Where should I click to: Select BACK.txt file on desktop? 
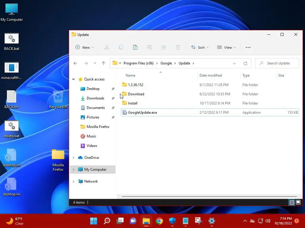tap(12, 100)
